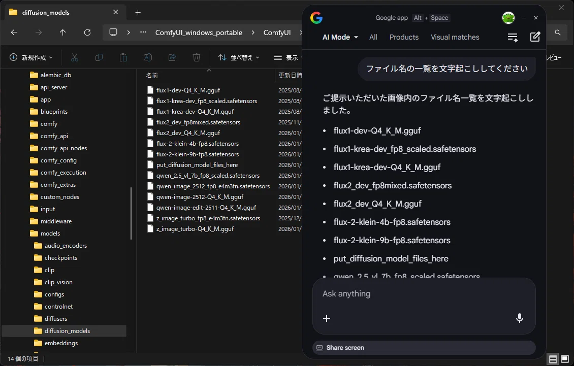Viewport: 574px width, 366px height.
Task: Select the alembic_db folder in tree
Action: click(56, 75)
